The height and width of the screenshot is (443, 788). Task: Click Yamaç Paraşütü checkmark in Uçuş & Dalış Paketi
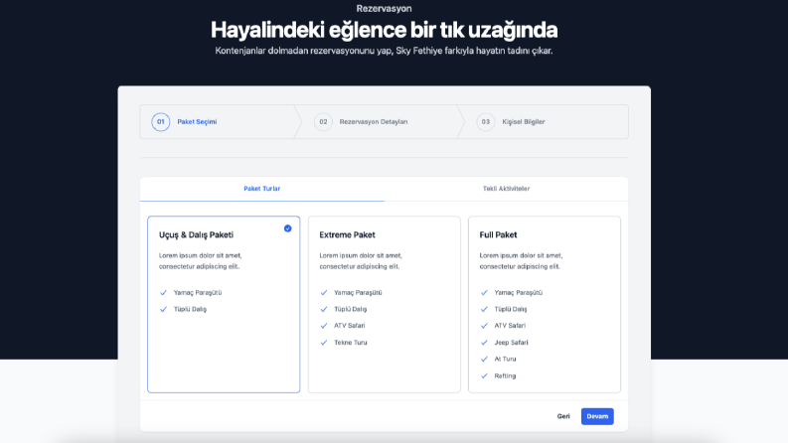tap(163, 292)
